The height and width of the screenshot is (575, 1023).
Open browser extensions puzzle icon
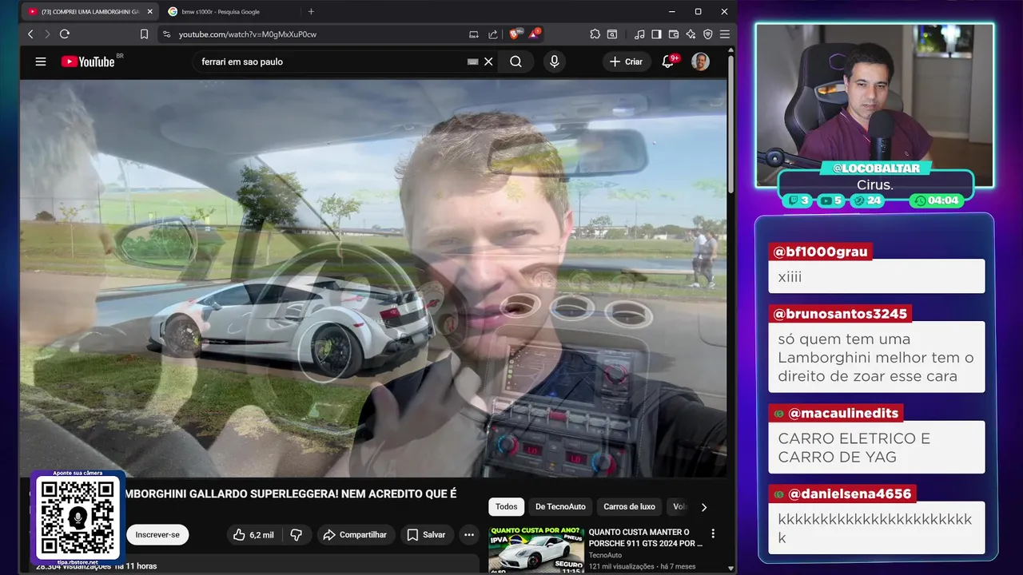pyautogui.click(x=595, y=34)
